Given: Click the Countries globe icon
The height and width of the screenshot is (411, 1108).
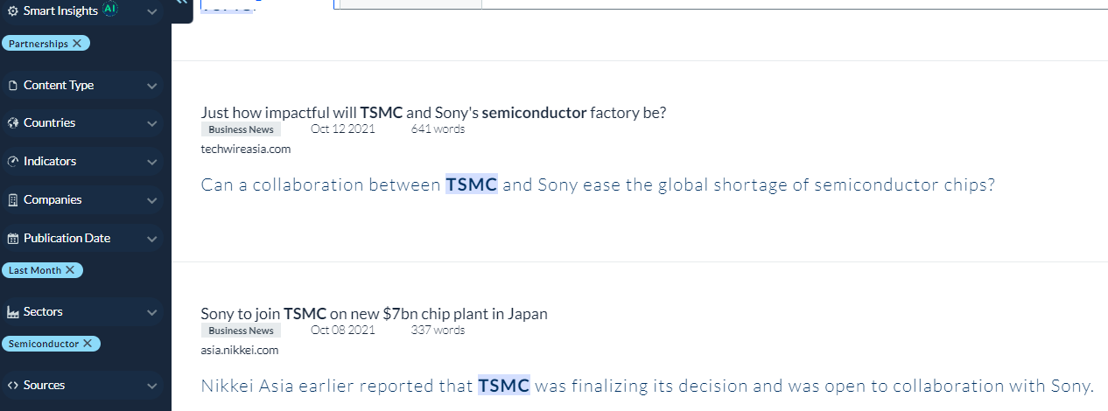Looking at the screenshot, I should pos(12,123).
